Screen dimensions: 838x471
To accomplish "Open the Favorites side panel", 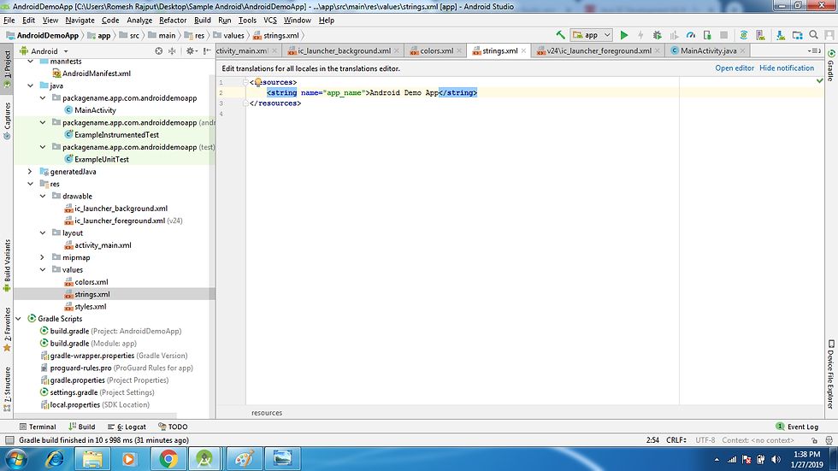I will pyautogui.click(x=7, y=329).
